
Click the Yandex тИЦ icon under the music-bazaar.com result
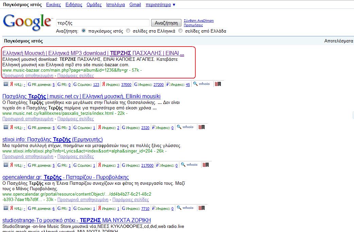coord(12,84)
